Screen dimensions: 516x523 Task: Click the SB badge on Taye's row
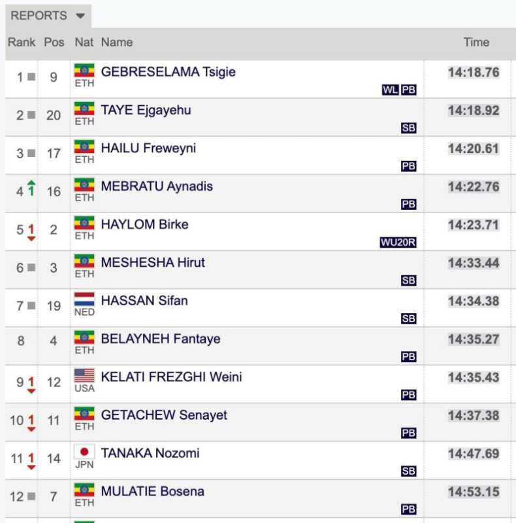[408, 128]
